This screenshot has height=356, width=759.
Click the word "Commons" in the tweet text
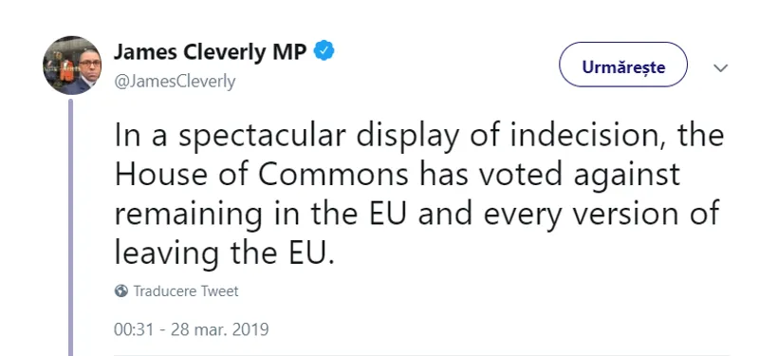(x=333, y=175)
